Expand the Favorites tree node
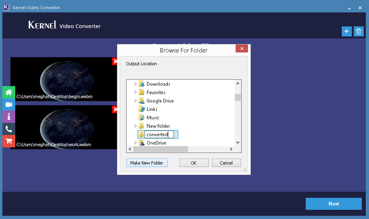Image resolution: width=369 pixels, height=219 pixels. pos(135,92)
